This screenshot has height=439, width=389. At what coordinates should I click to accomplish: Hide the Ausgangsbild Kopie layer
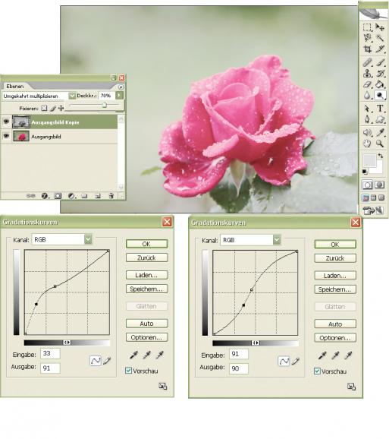6,122
